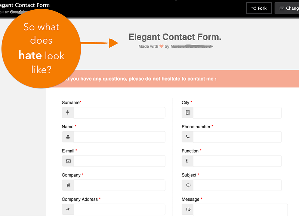Click the person icon beside Surname field
The width and height of the screenshot is (299, 217).
(x=68, y=113)
